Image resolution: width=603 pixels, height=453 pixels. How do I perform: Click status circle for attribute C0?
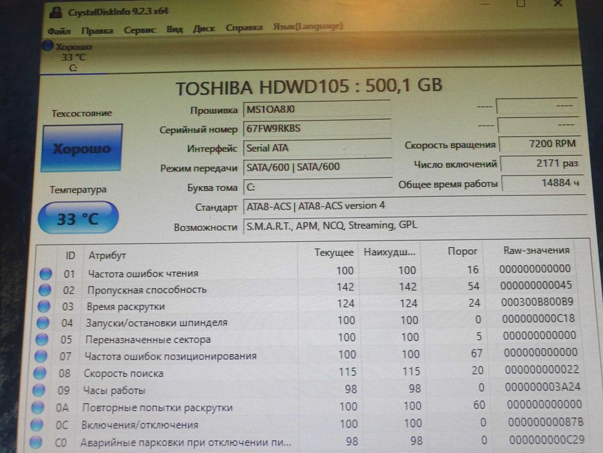(36, 442)
